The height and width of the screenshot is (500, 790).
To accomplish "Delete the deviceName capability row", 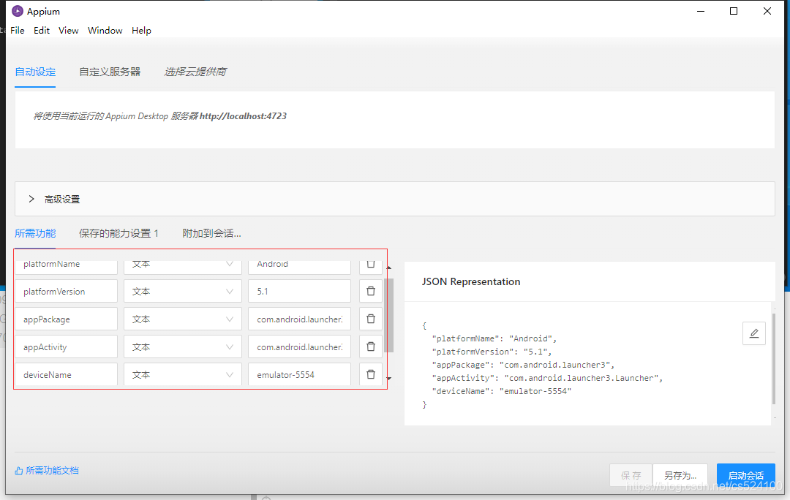I will pos(371,374).
